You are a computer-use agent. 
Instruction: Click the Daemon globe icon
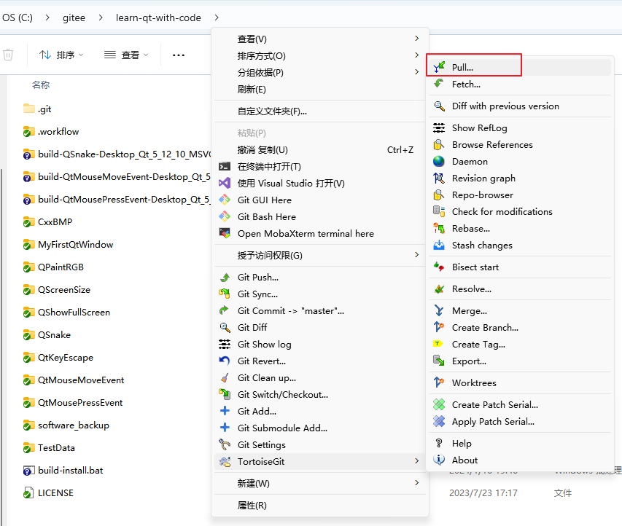[439, 161]
